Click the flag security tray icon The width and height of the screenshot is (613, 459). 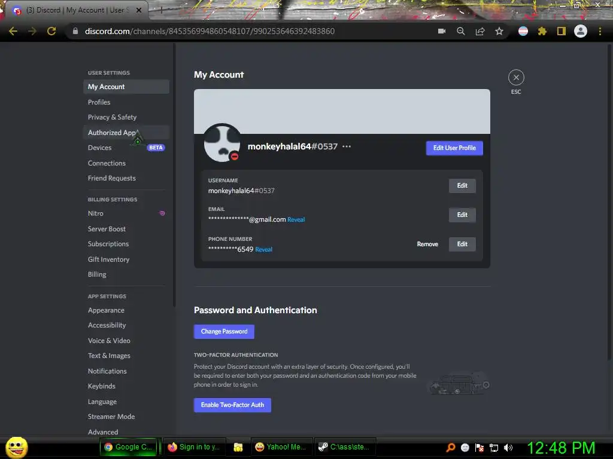[x=480, y=448]
